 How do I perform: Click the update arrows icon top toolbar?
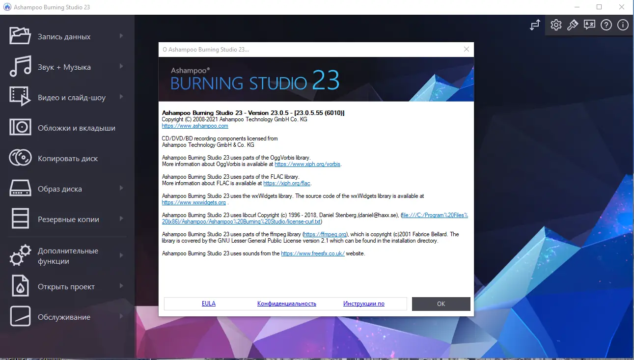pyautogui.click(x=535, y=25)
